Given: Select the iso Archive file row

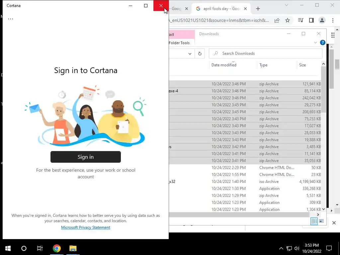Looking at the screenshot, I should [245, 182].
